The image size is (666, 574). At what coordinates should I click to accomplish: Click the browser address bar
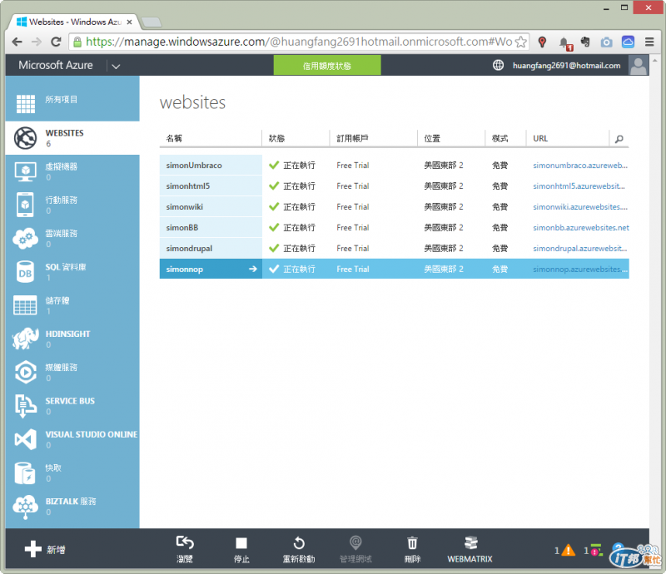[x=300, y=42]
